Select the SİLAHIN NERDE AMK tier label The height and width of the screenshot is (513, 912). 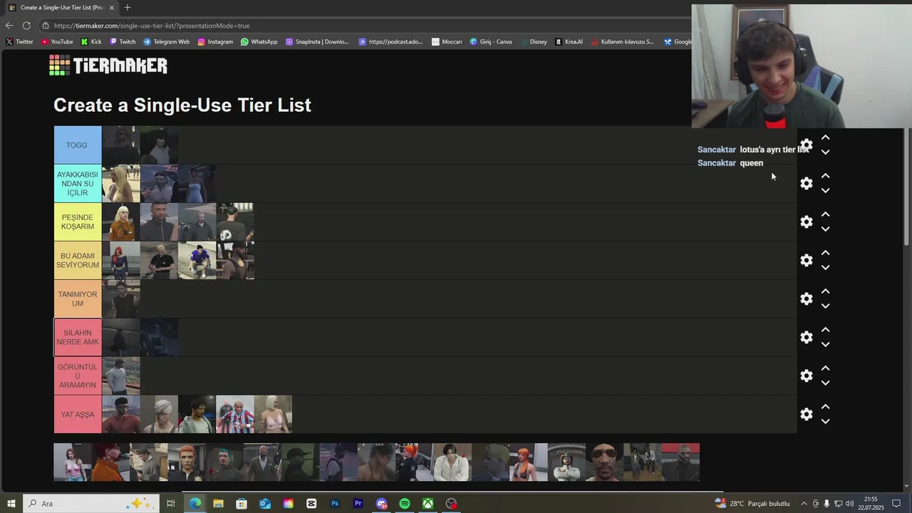(x=78, y=337)
